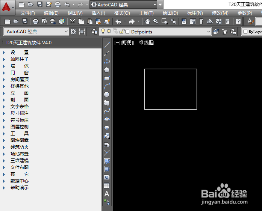The height and width of the screenshot is (211, 262).
Task: Click the Workspace Settings gear icon
Action: click(x=73, y=32)
